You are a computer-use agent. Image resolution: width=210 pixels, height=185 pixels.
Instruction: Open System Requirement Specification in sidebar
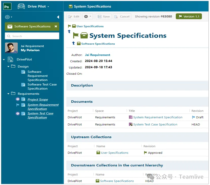tap(43, 107)
